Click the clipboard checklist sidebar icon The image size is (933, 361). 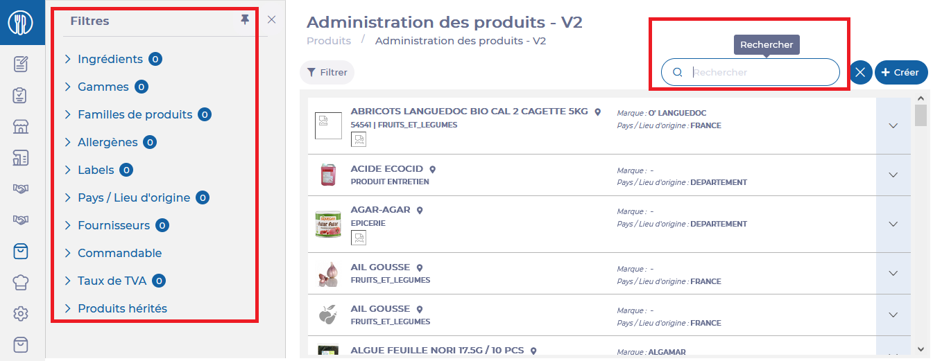pos(21,95)
